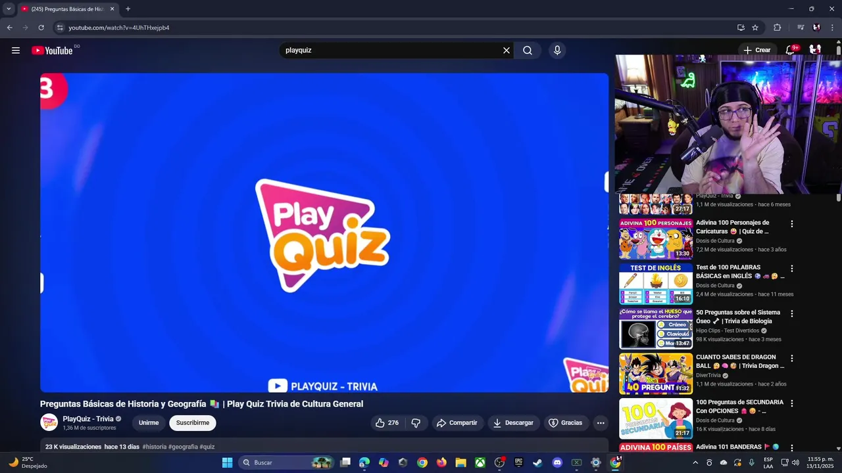The image size is (842, 473).
Task: Select the Preguntas Básicas YouTube tab
Action: click(x=67, y=9)
